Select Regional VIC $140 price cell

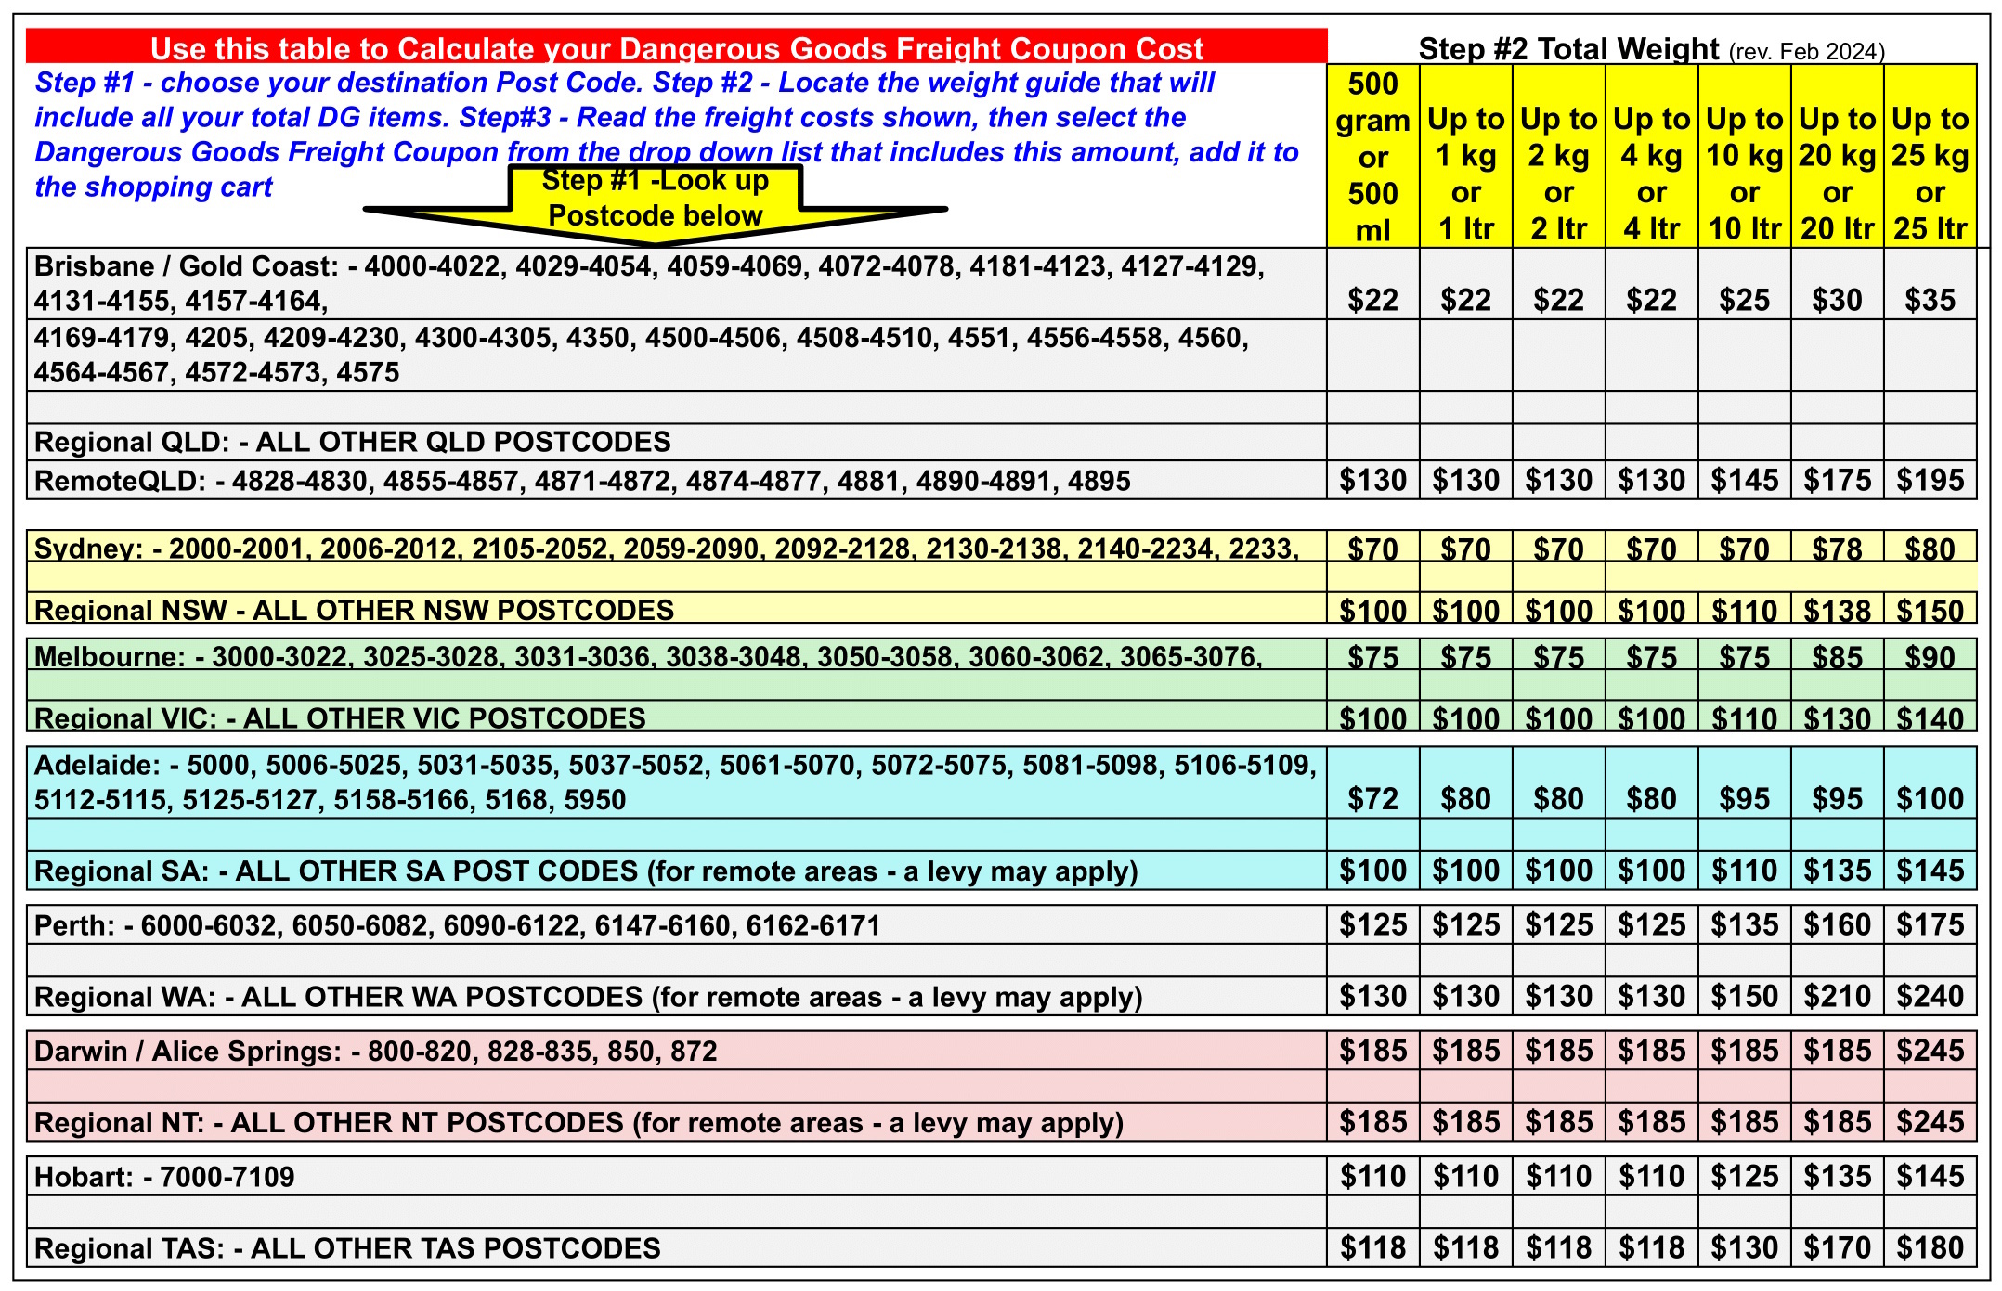(1930, 718)
